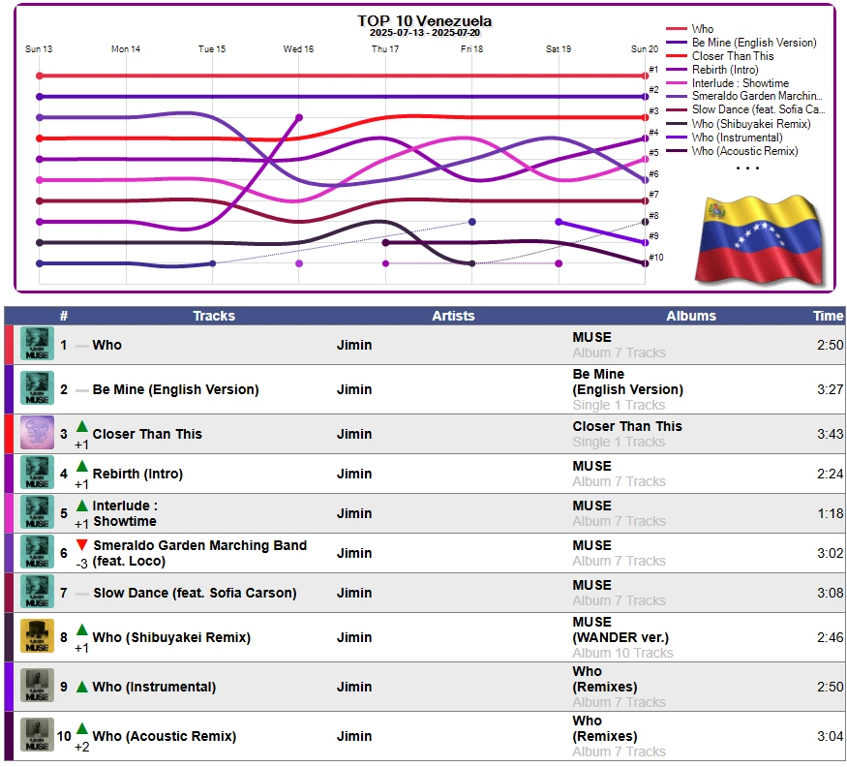Click the Time column header
The height and width of the screenshot is (767, 847).
(828, 316)
